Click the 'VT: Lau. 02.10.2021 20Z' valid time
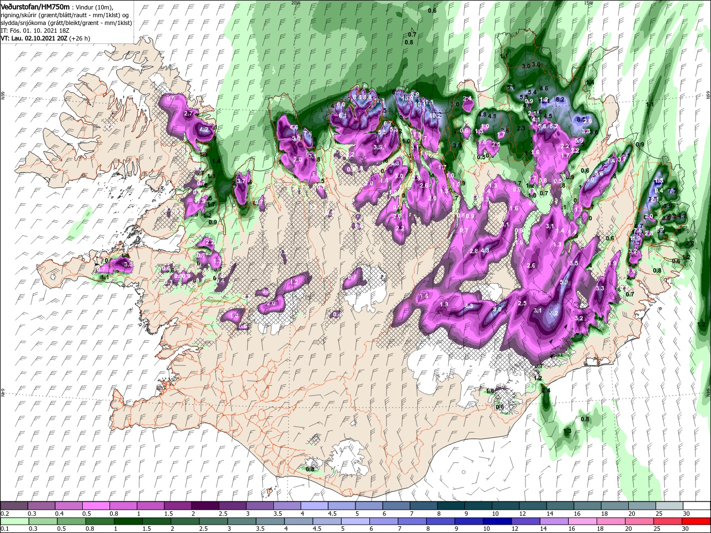 click(x=34, y=38)
